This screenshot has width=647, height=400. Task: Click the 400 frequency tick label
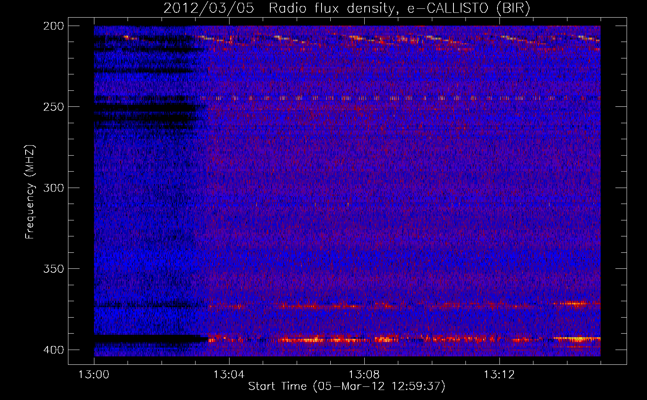click(x=54, y=350)
